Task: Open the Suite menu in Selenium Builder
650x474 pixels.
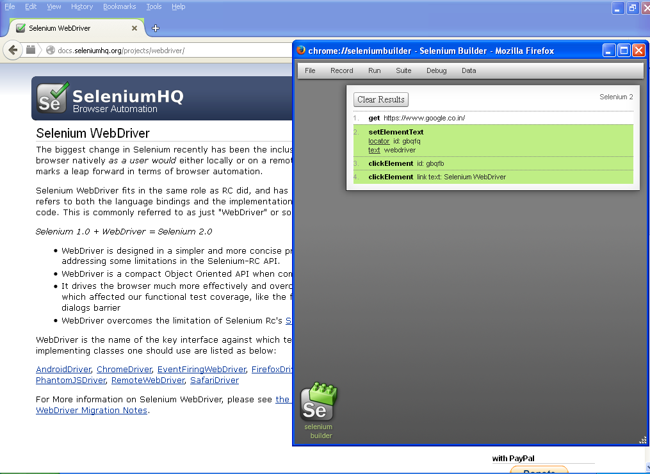Action: point(403,70)
